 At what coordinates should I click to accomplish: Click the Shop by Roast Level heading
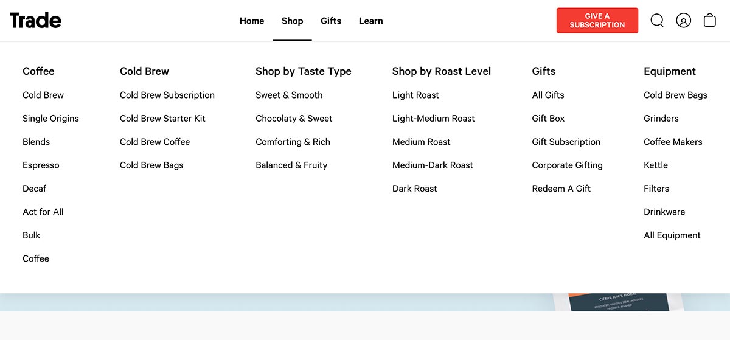point(442,71)
